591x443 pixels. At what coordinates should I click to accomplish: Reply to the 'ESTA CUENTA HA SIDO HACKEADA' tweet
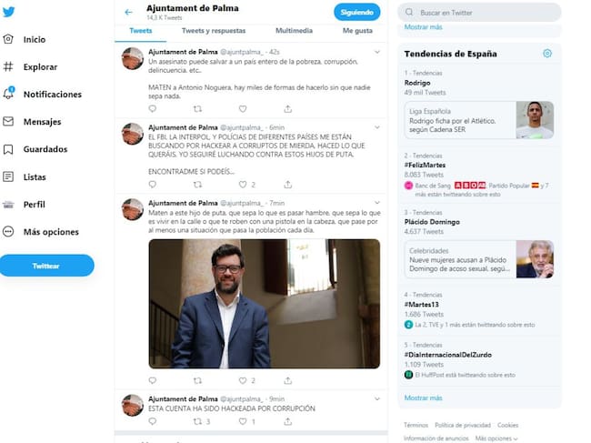click(153, 422)
